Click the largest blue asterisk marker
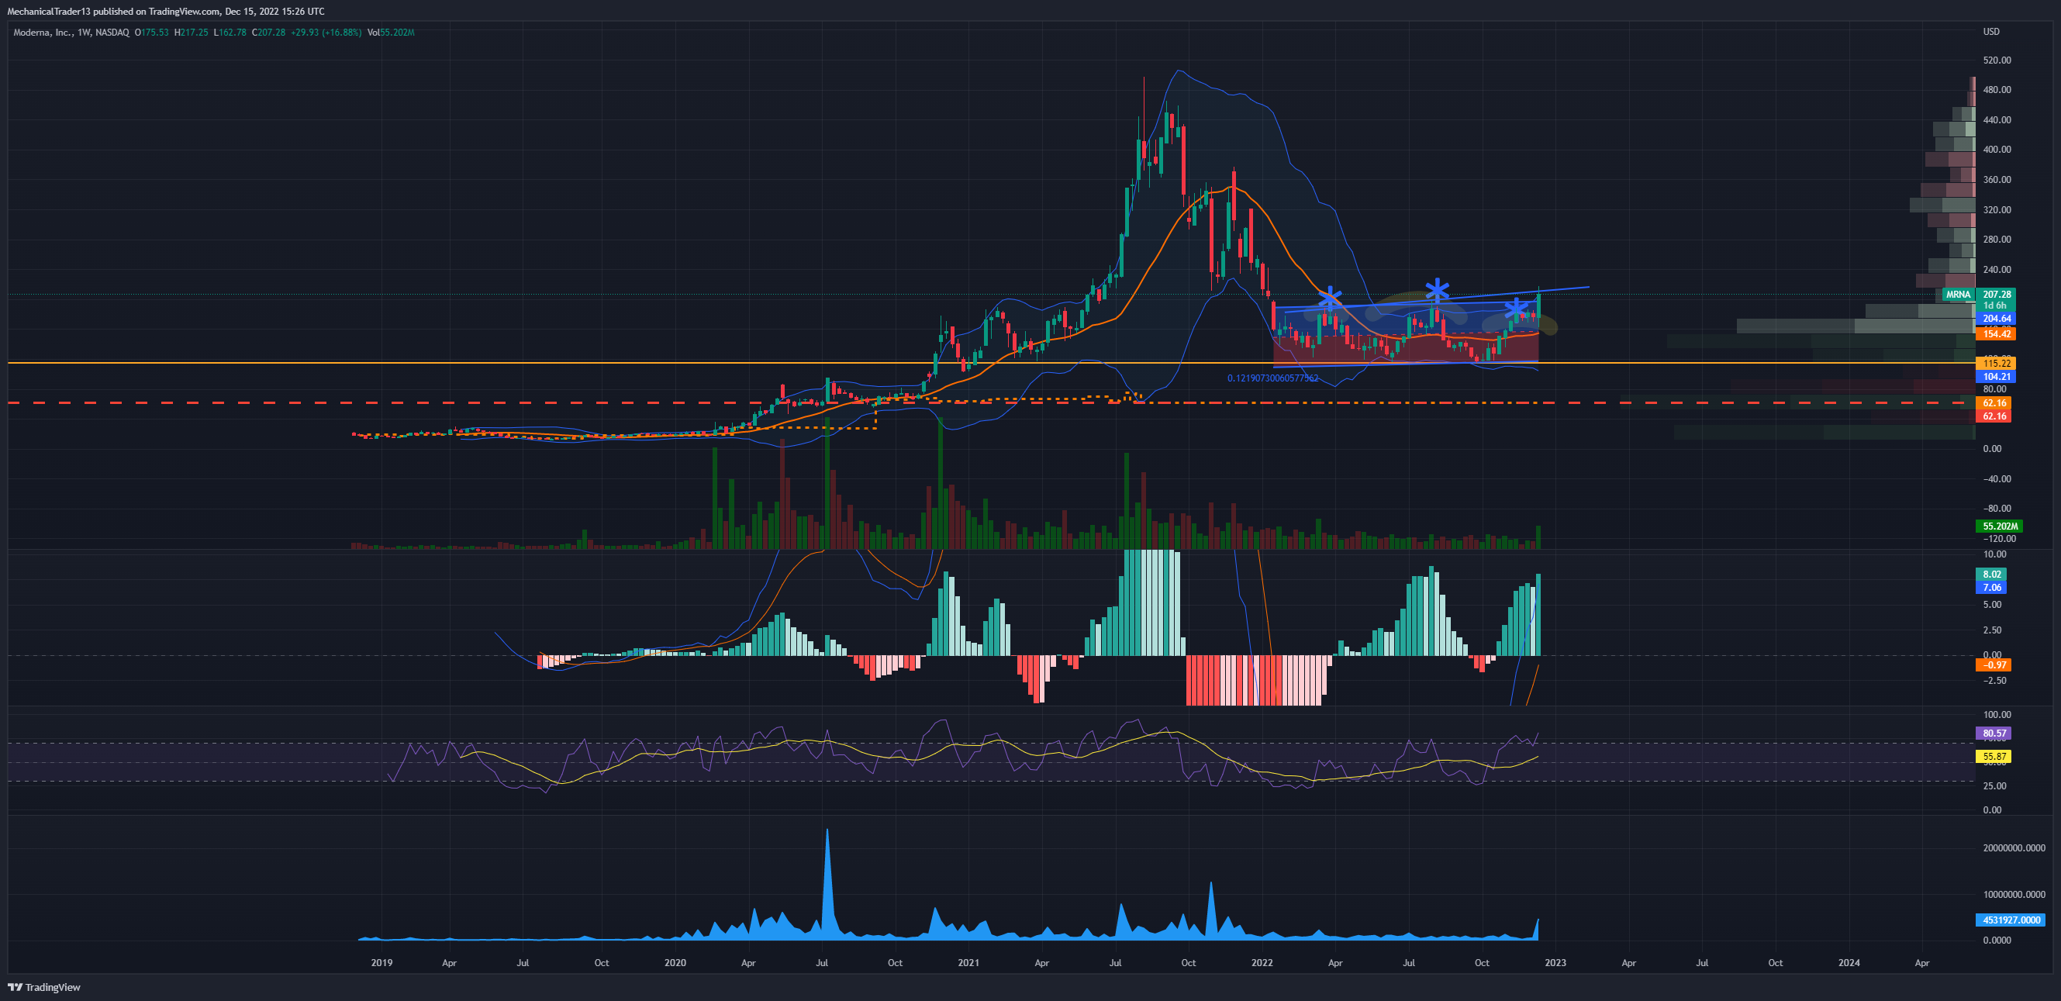 coord(1437,291)
